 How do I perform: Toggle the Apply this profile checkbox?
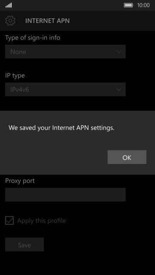(9, 221)
